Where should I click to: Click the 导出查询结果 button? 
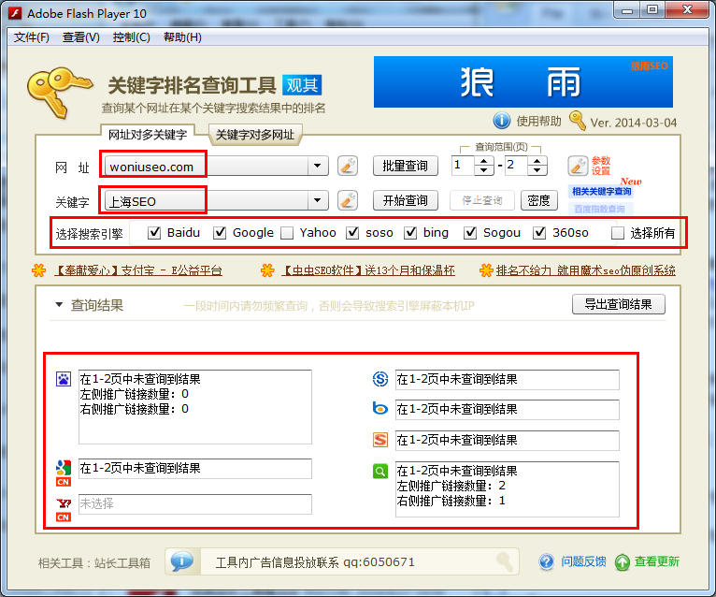[618, 304]
